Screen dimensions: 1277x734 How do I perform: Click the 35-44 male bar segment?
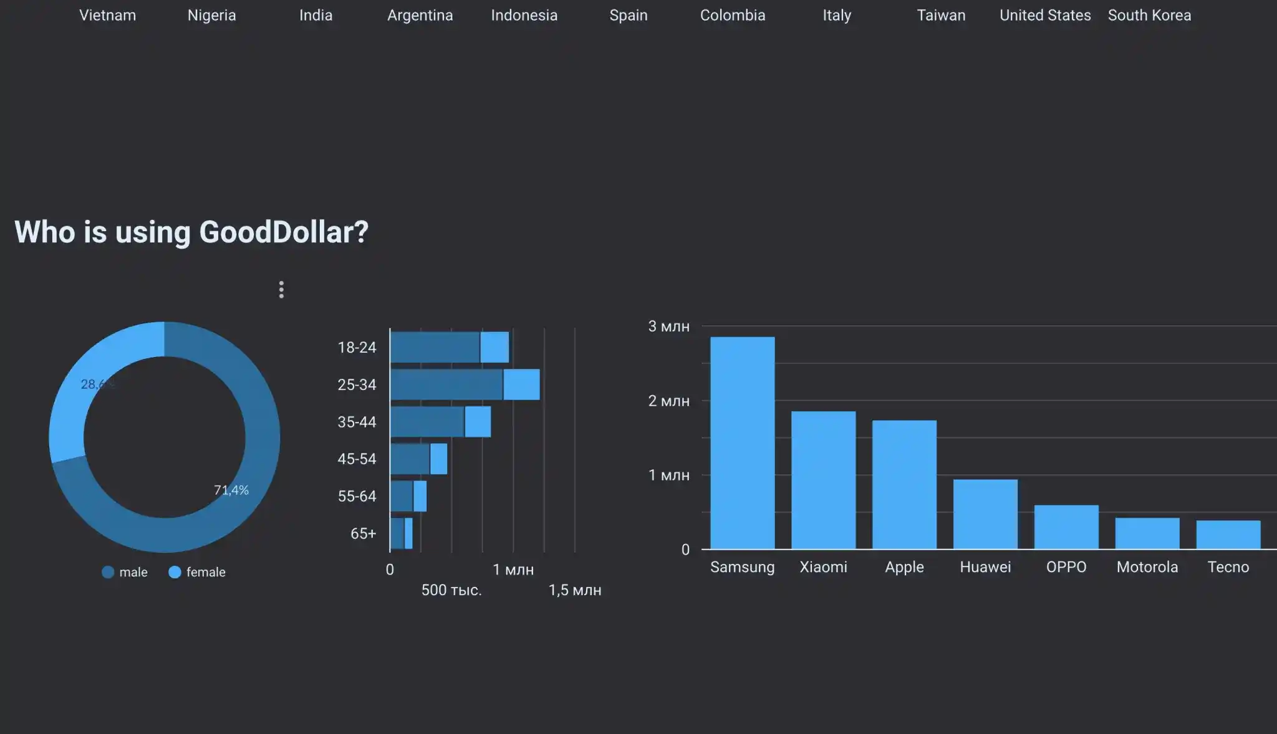(427, 422)
